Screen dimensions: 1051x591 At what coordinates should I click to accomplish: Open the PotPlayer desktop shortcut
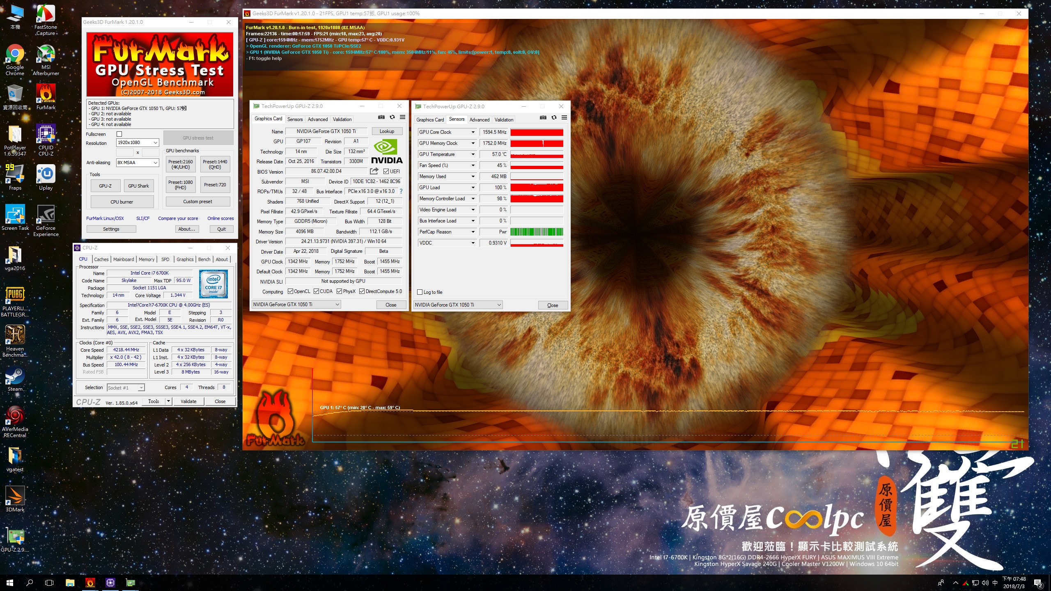[15, 140]
